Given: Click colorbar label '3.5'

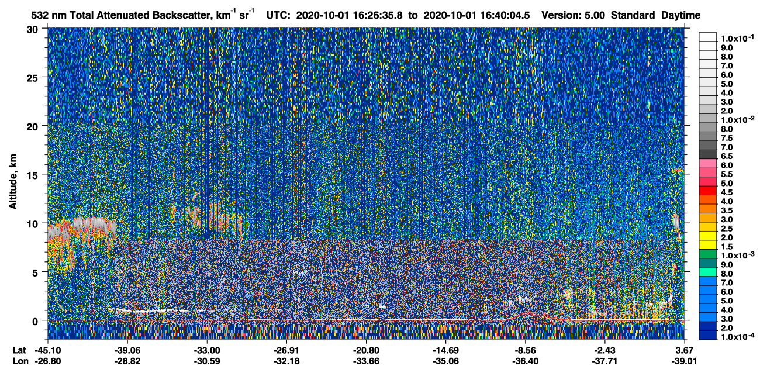Looking at the screenshot, I should [x=727, y=210].
